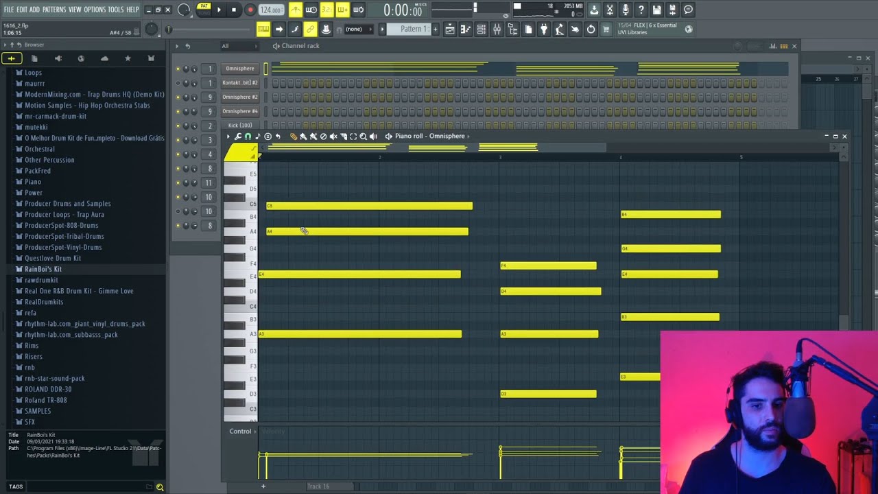Viewport: 878px width, 494px height.
Task: Open the Mixer view icon
Action: point(497,30)
